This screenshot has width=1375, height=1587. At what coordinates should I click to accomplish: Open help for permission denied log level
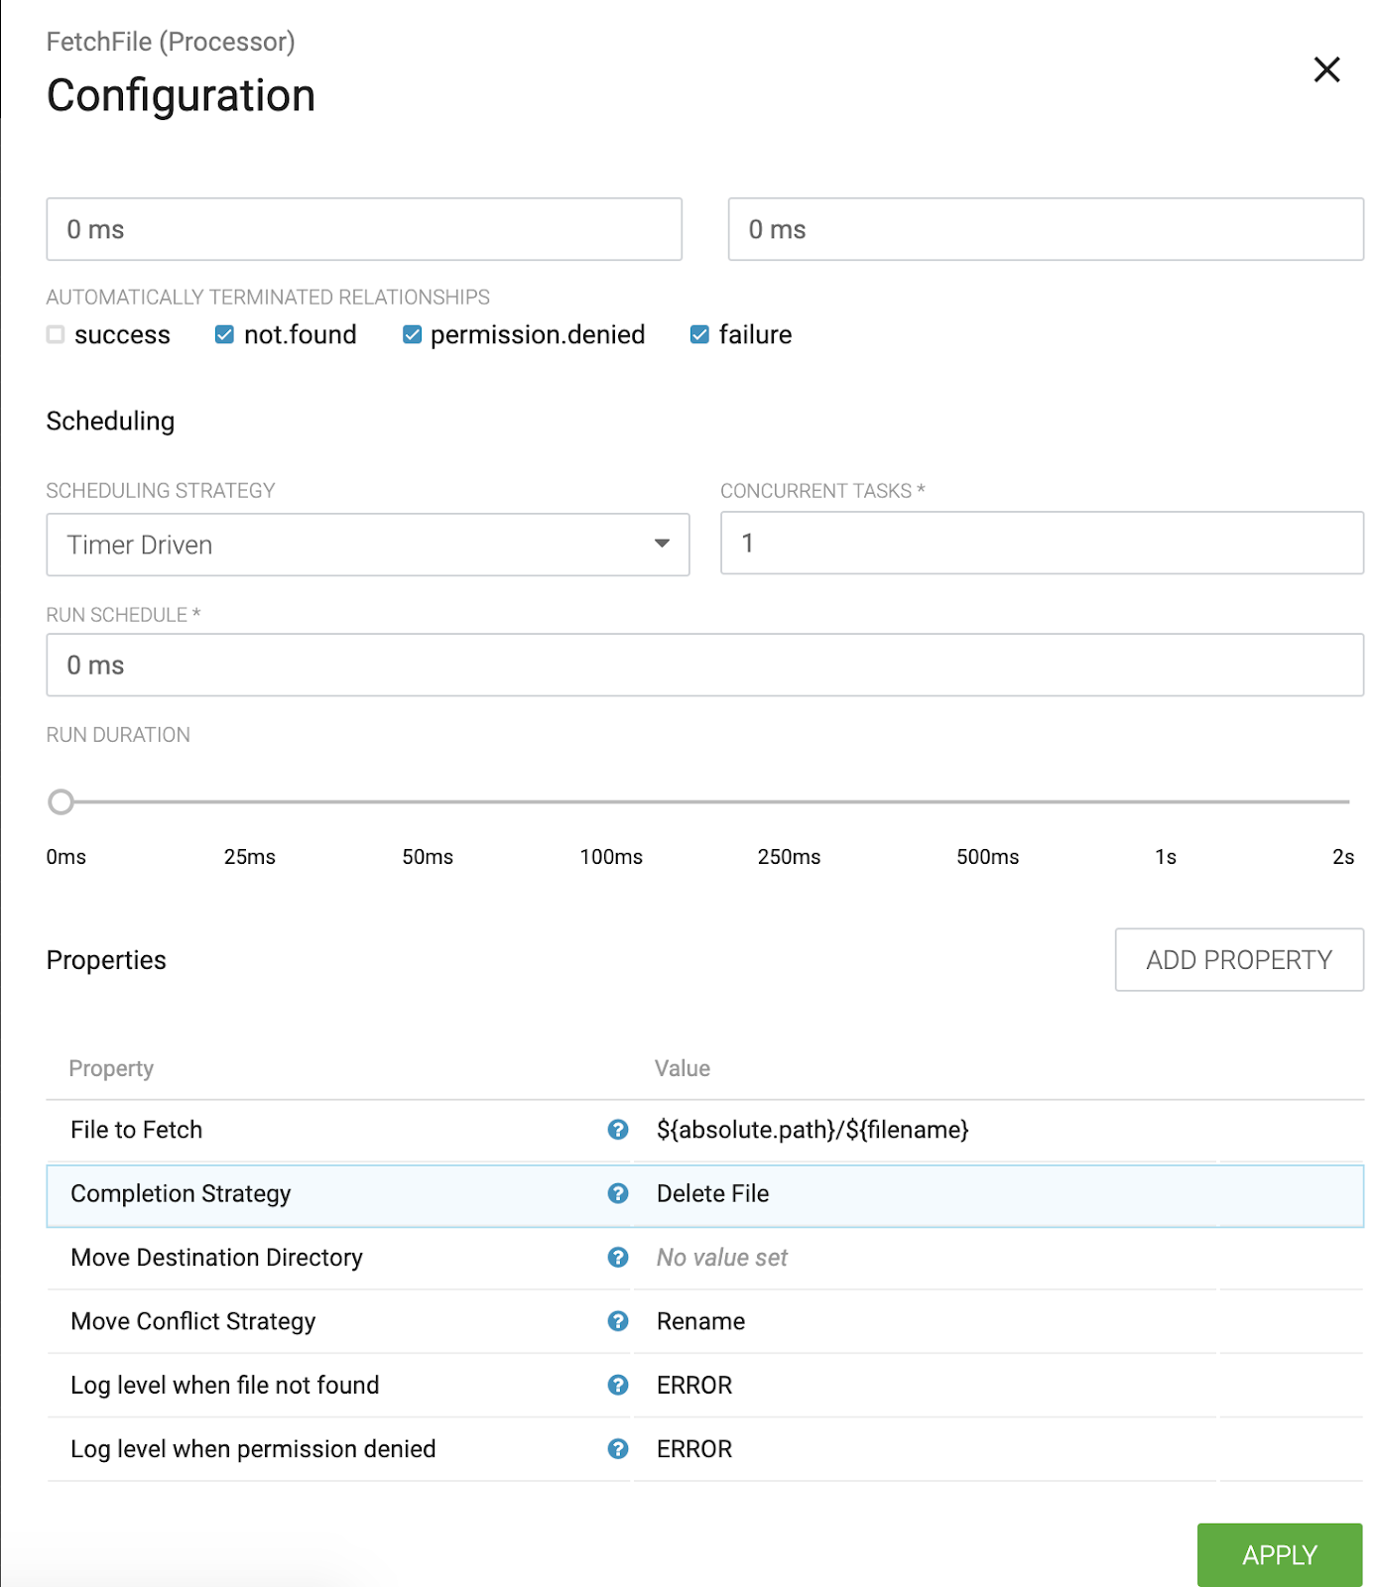618,1449
